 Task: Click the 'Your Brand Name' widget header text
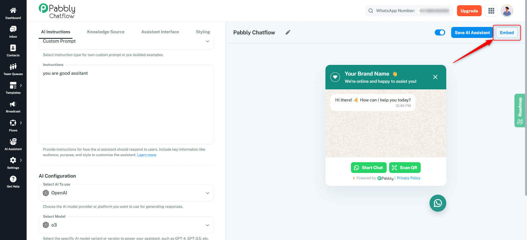tap(367, 74)
